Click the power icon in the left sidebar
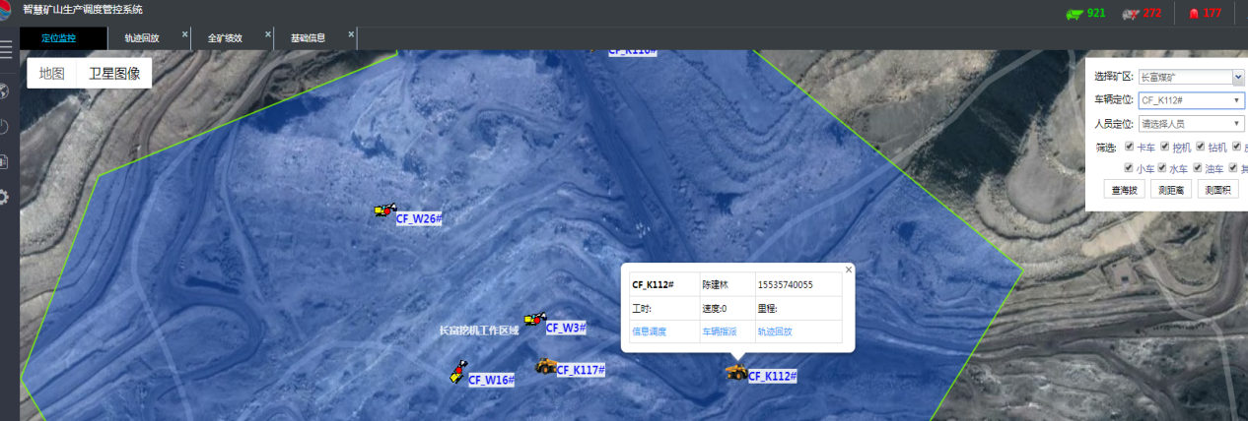Image resolution: width=1248 pixels, height=421 pixels. coord(4,127)
